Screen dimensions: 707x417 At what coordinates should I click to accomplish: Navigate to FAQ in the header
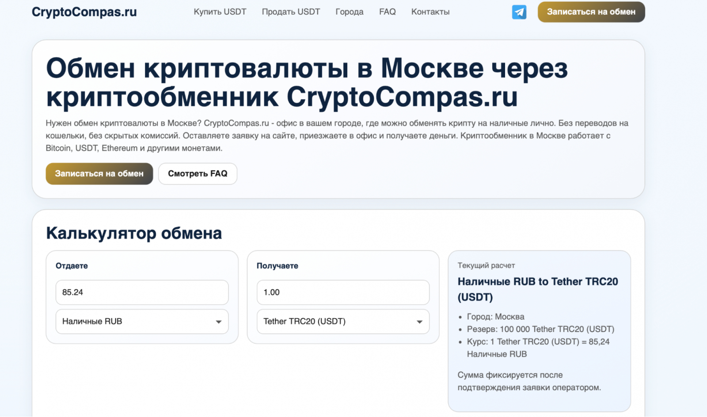tap(388, 12)
